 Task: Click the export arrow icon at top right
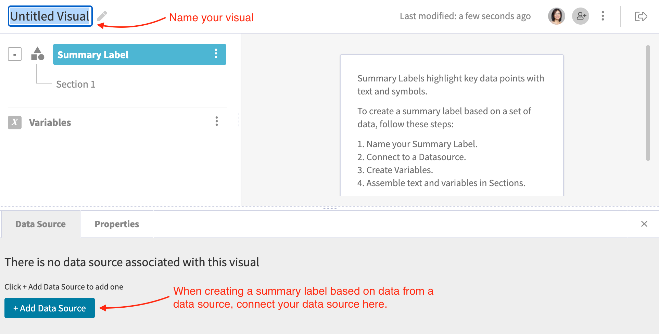pos(641,16)
